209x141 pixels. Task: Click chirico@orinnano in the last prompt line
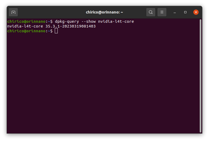(26, 31)
